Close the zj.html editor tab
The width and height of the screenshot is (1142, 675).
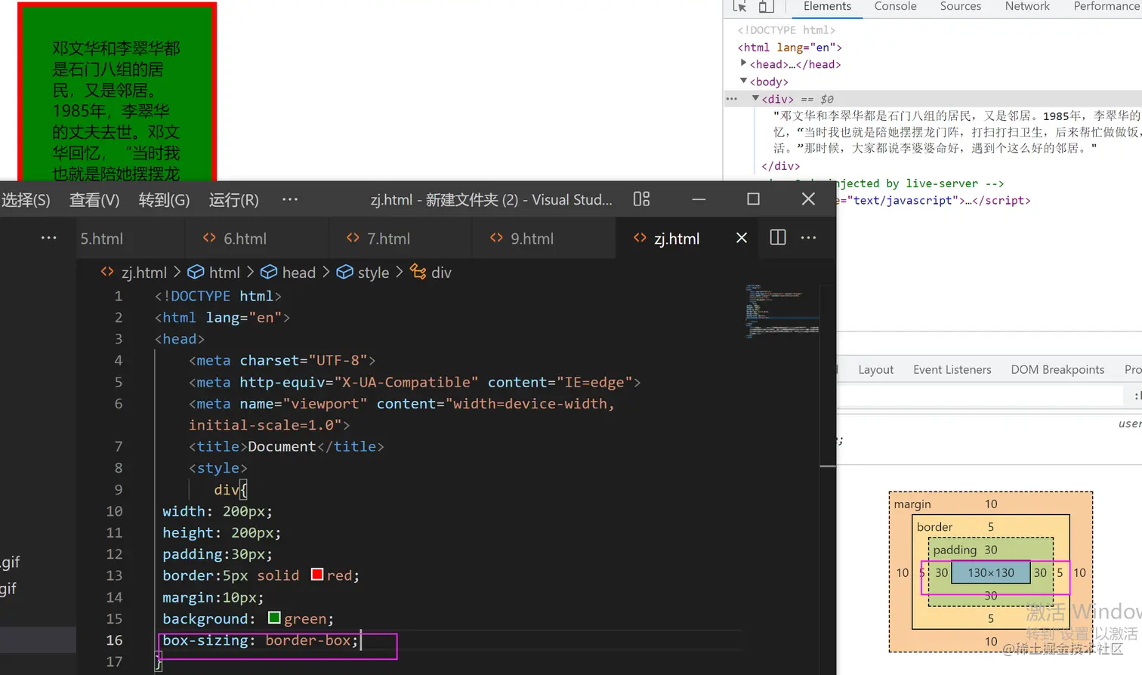[742, 238]
